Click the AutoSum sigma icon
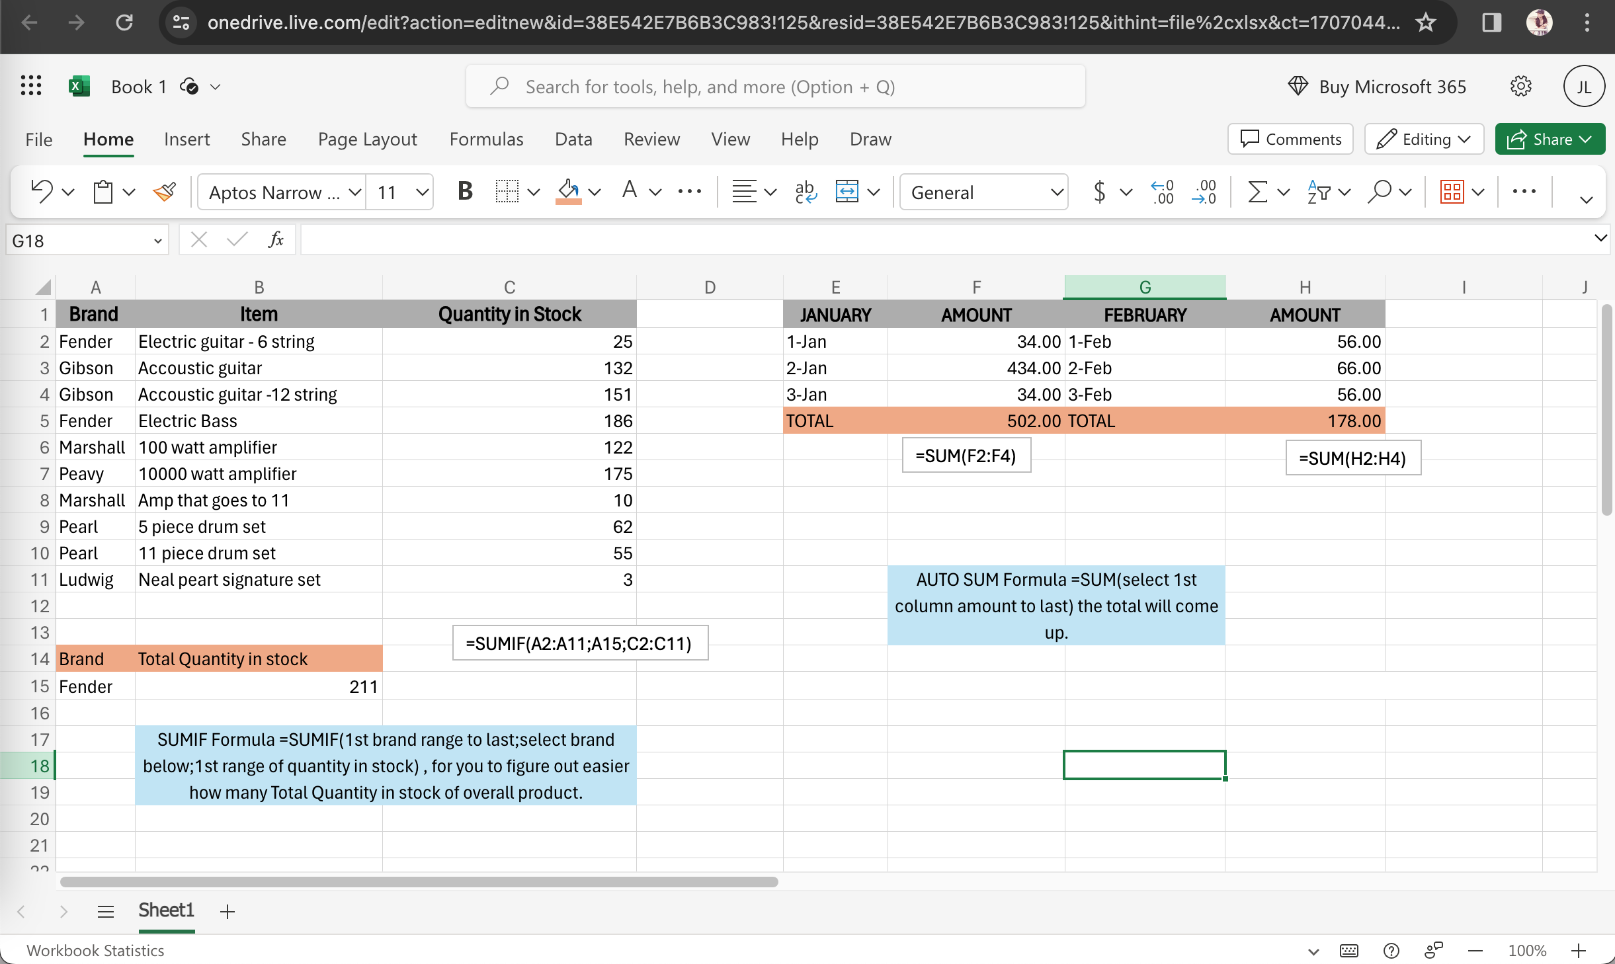The width and height of the screenshot is (1615, 964). (x=1257, y=192)
